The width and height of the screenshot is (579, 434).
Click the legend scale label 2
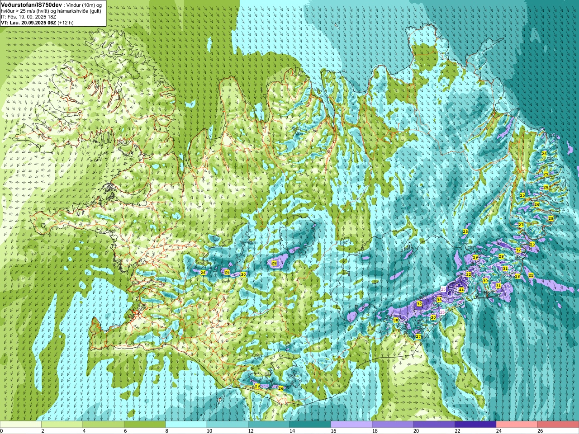click(x=43, y=431)
